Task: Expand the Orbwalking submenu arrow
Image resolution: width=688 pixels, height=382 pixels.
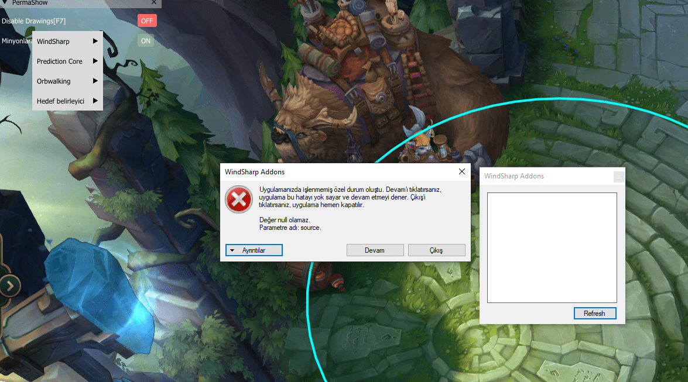Action: pyautogui.click(x=95, y=81)
